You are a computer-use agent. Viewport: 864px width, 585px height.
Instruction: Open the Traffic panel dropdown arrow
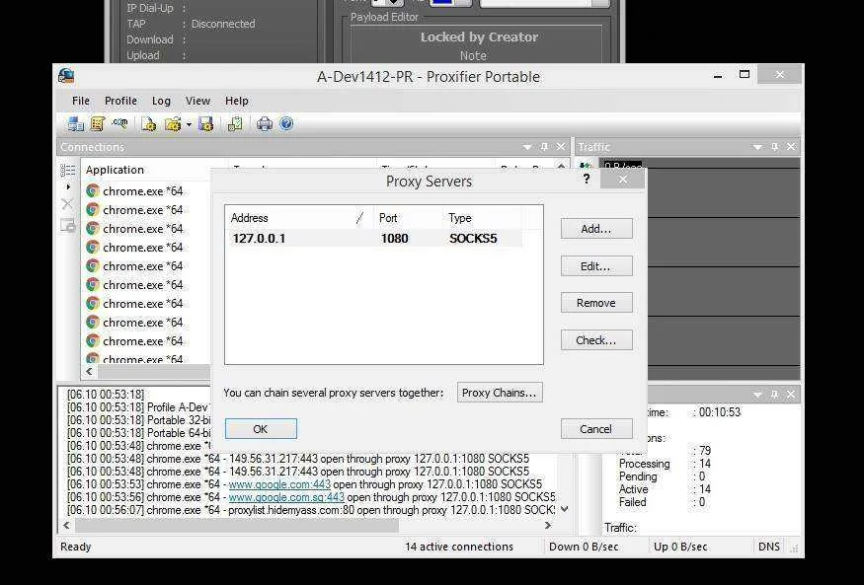pos(757,147)
